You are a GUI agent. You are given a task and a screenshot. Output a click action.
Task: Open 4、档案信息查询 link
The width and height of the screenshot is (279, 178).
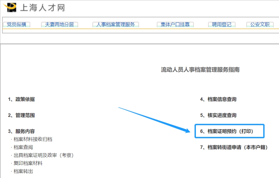pyautogui.click(x=218, y=99)
